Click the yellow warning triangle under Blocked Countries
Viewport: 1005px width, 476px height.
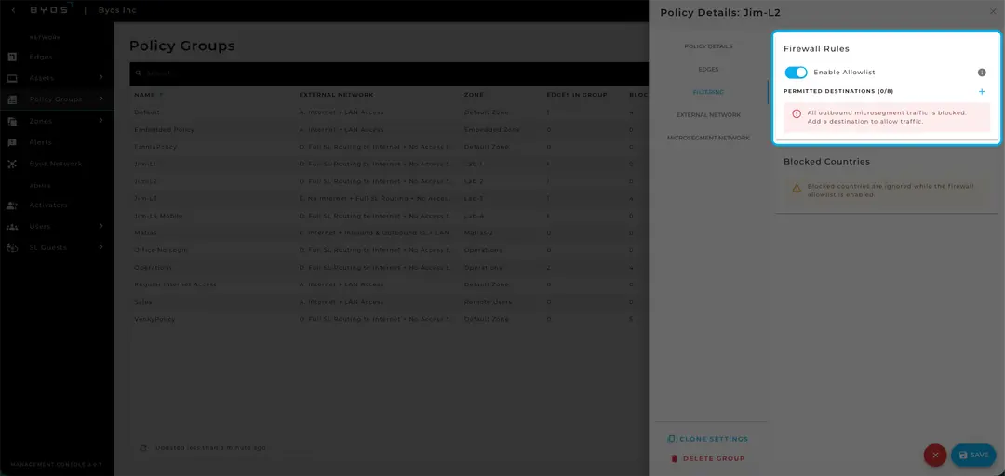point(797,189)
